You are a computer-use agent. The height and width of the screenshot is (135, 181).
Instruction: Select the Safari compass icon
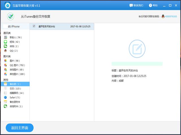(x=5, y=98)
